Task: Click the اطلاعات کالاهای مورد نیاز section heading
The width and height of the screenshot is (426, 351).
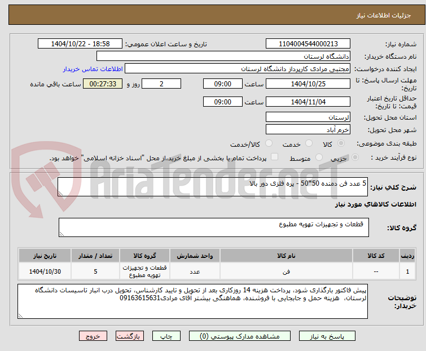Action: [x=375, y=204]
